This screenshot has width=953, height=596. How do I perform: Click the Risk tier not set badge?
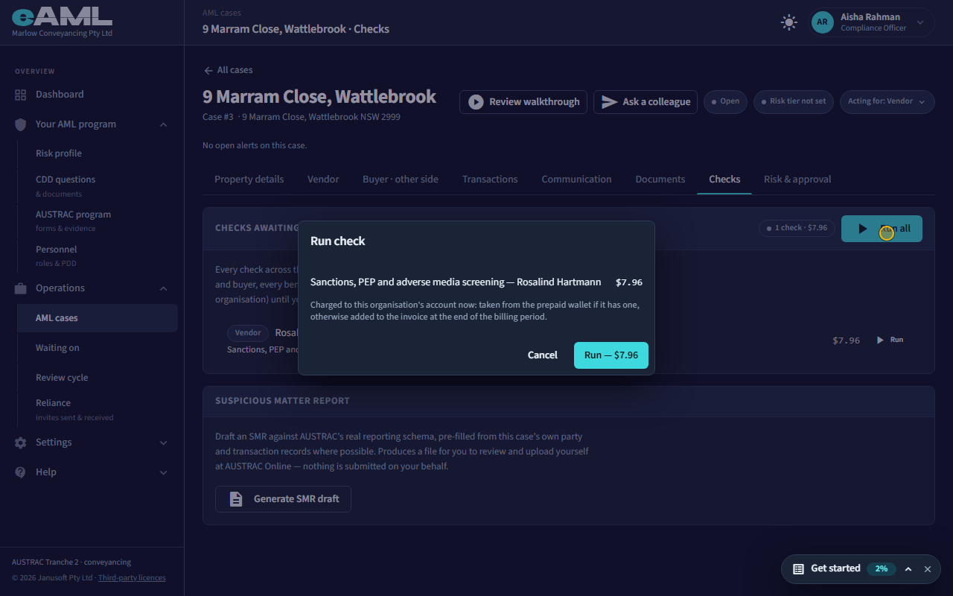click(x=794, y=102)
